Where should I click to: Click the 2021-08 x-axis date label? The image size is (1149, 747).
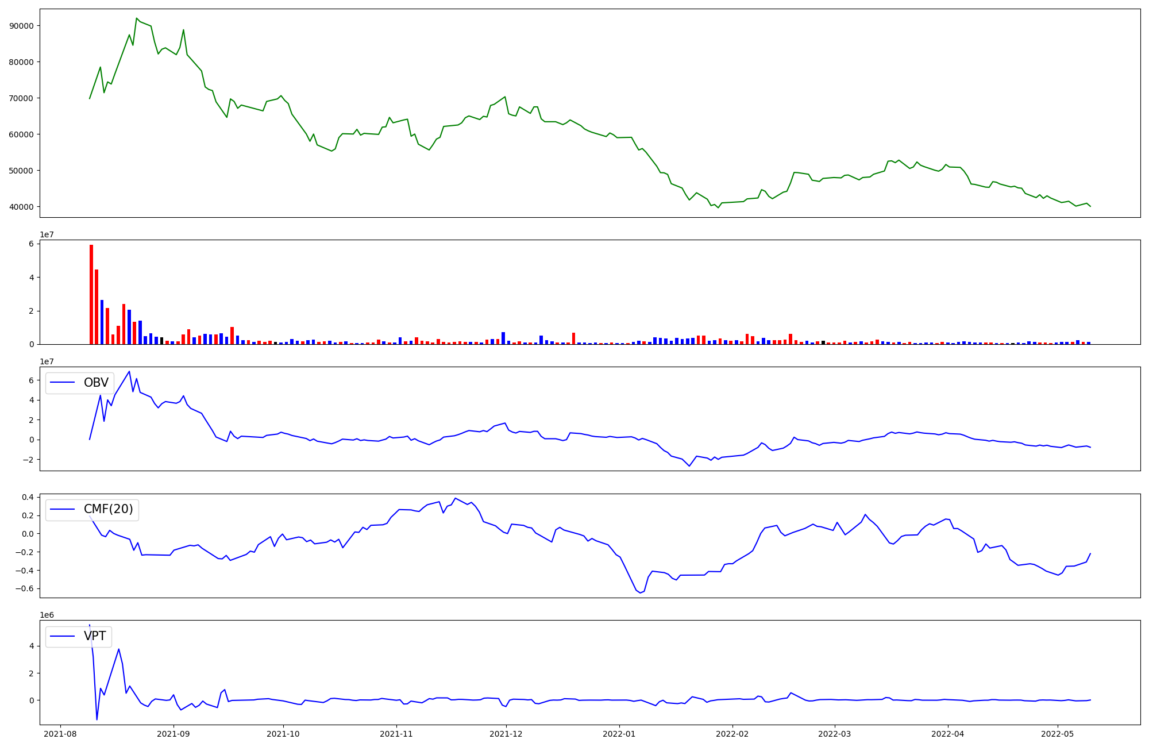(x=60, y=734)
